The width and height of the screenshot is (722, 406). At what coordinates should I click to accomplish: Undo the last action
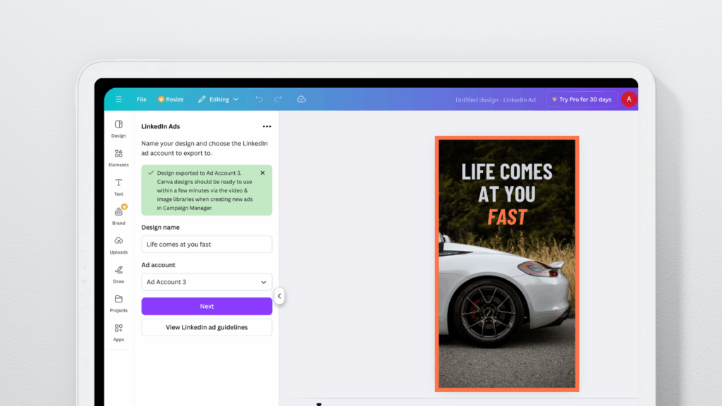259,99
